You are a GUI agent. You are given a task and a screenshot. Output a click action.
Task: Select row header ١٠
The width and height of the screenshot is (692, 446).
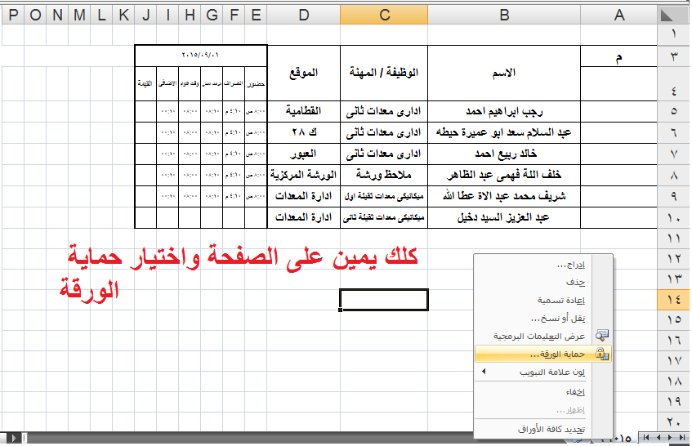674,218
